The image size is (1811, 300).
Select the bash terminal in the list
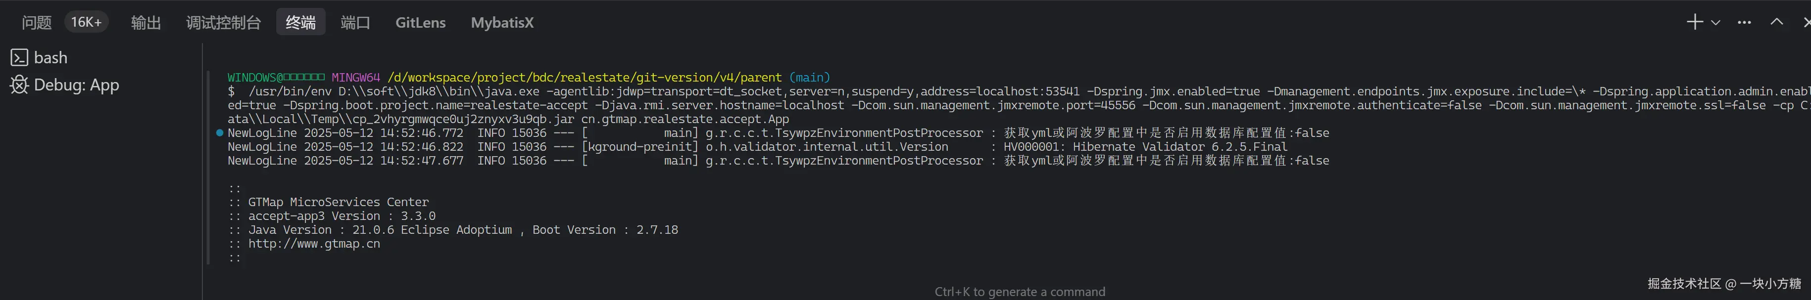50,58
